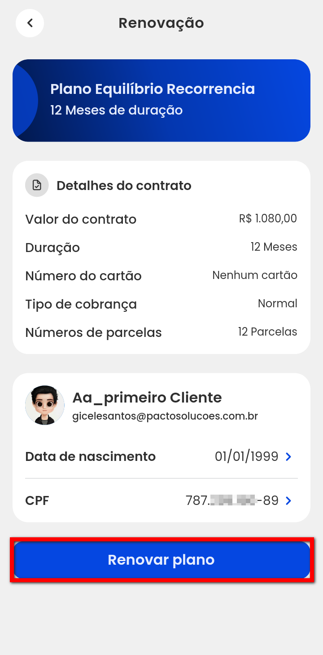Tap the Aa_primeiro Cliente name
Image resolution: width=323 pixels, height=655 pixels.
pos(147,398)
